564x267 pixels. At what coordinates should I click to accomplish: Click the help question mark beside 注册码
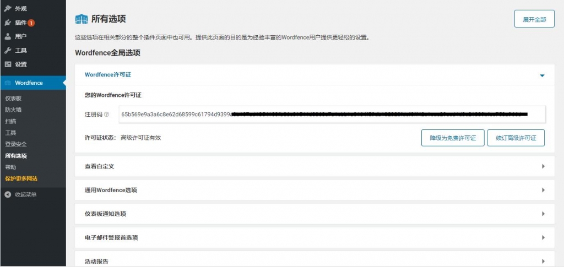(x=107, y=115)
